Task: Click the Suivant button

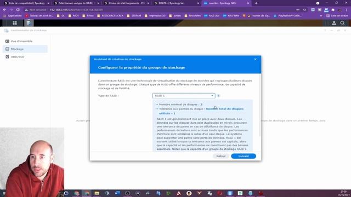Action: tap(244, 156)
